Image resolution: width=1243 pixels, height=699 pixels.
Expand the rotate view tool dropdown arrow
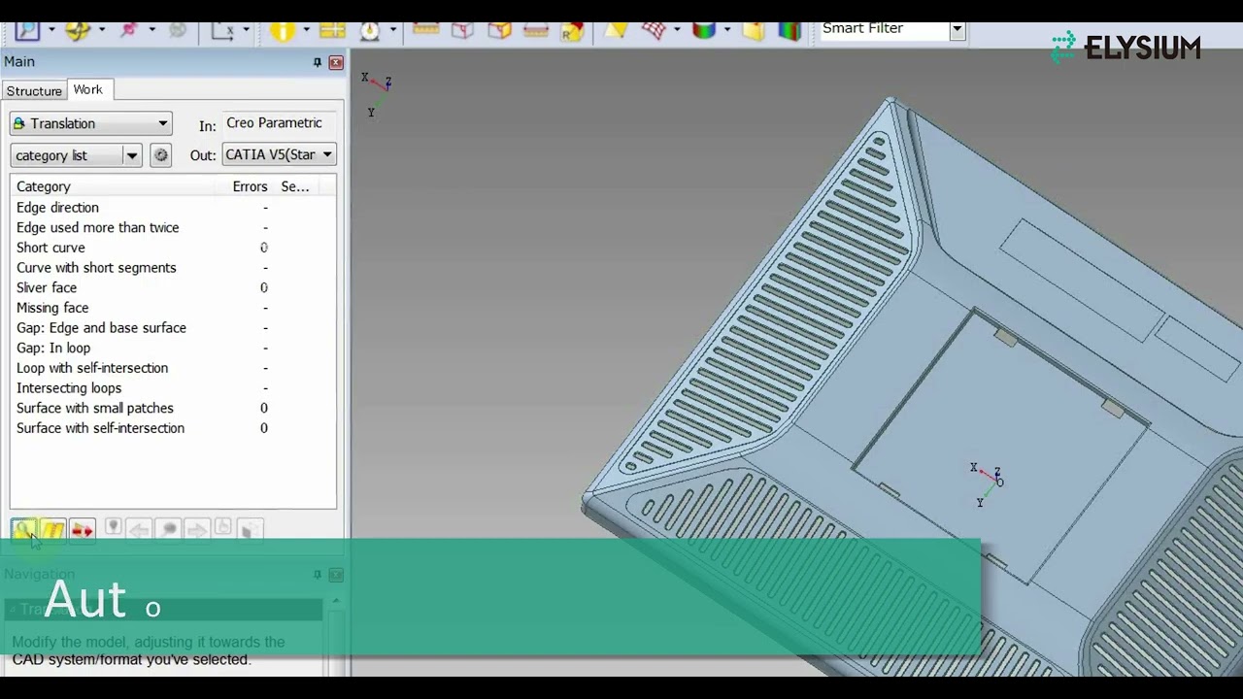pos(101,30)
